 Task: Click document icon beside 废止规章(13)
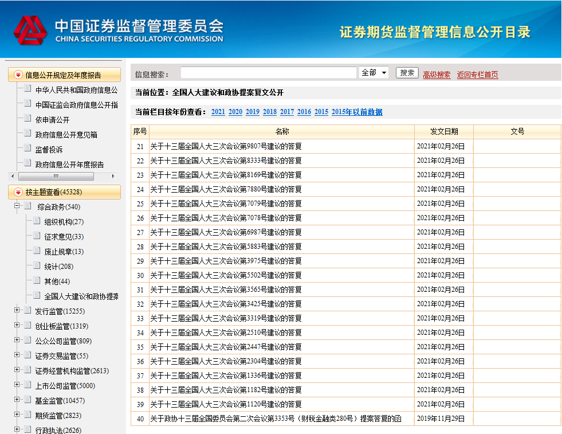(37, 250)
